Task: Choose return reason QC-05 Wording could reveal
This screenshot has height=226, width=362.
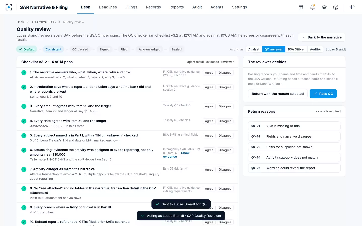Action: coord(294,168)
